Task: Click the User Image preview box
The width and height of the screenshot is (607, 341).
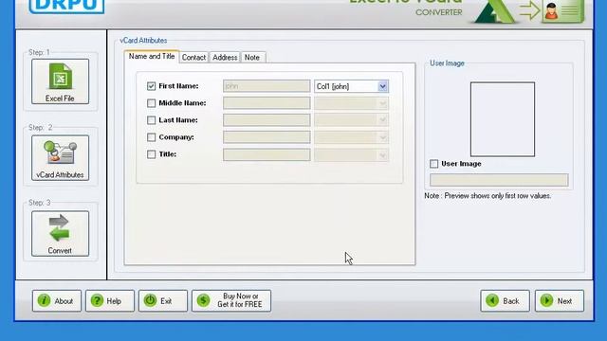Action: [x=503, y=119]
